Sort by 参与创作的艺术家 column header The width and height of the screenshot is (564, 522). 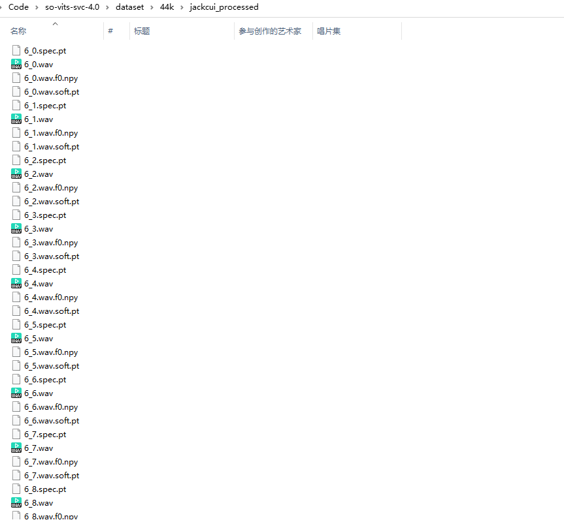coord(270,31)
